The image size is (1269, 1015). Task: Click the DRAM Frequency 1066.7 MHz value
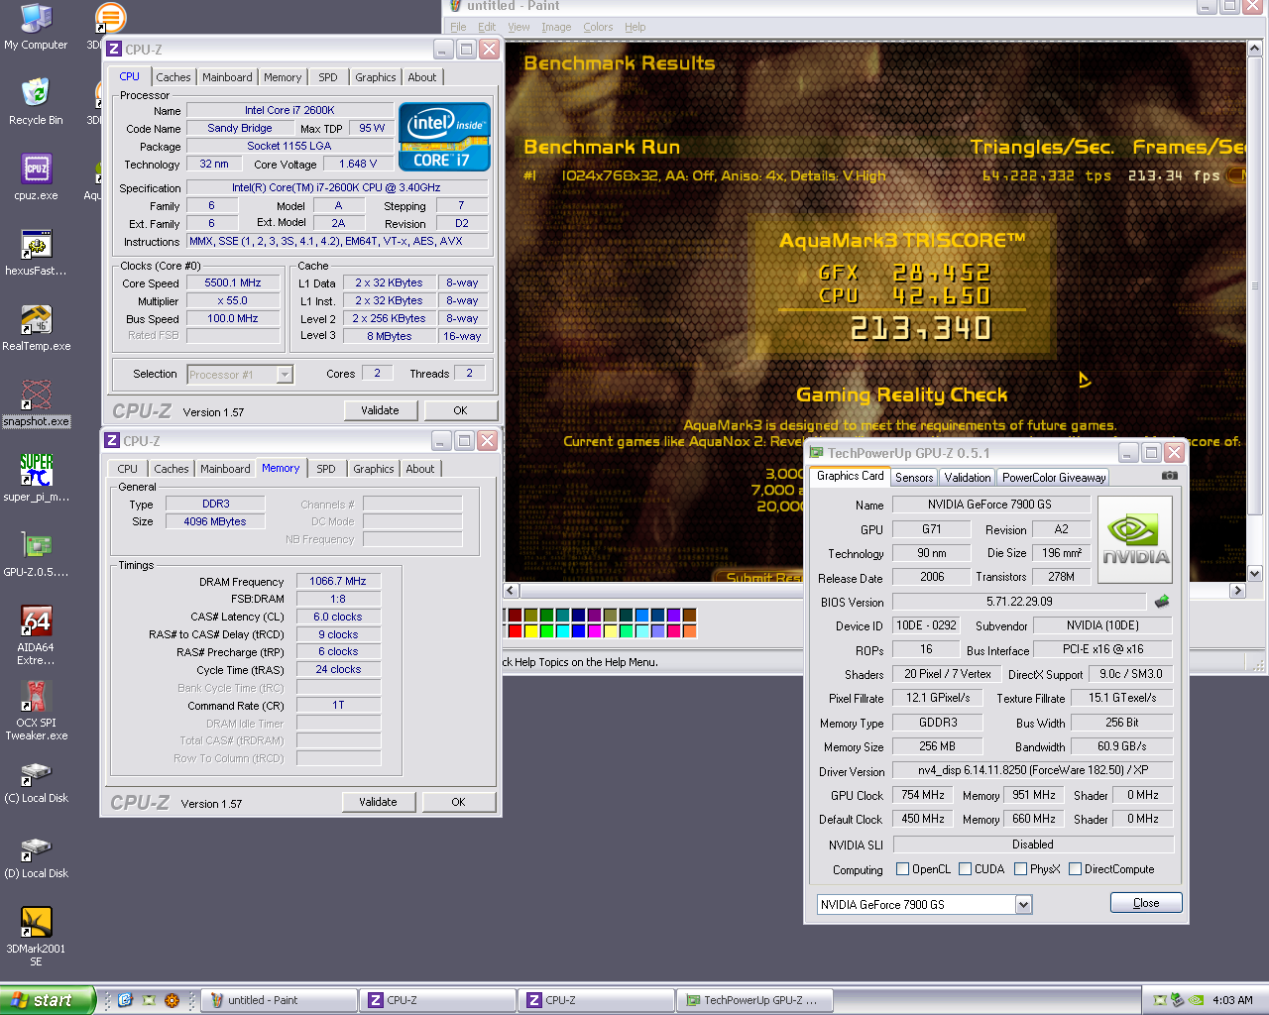point(338,582)
